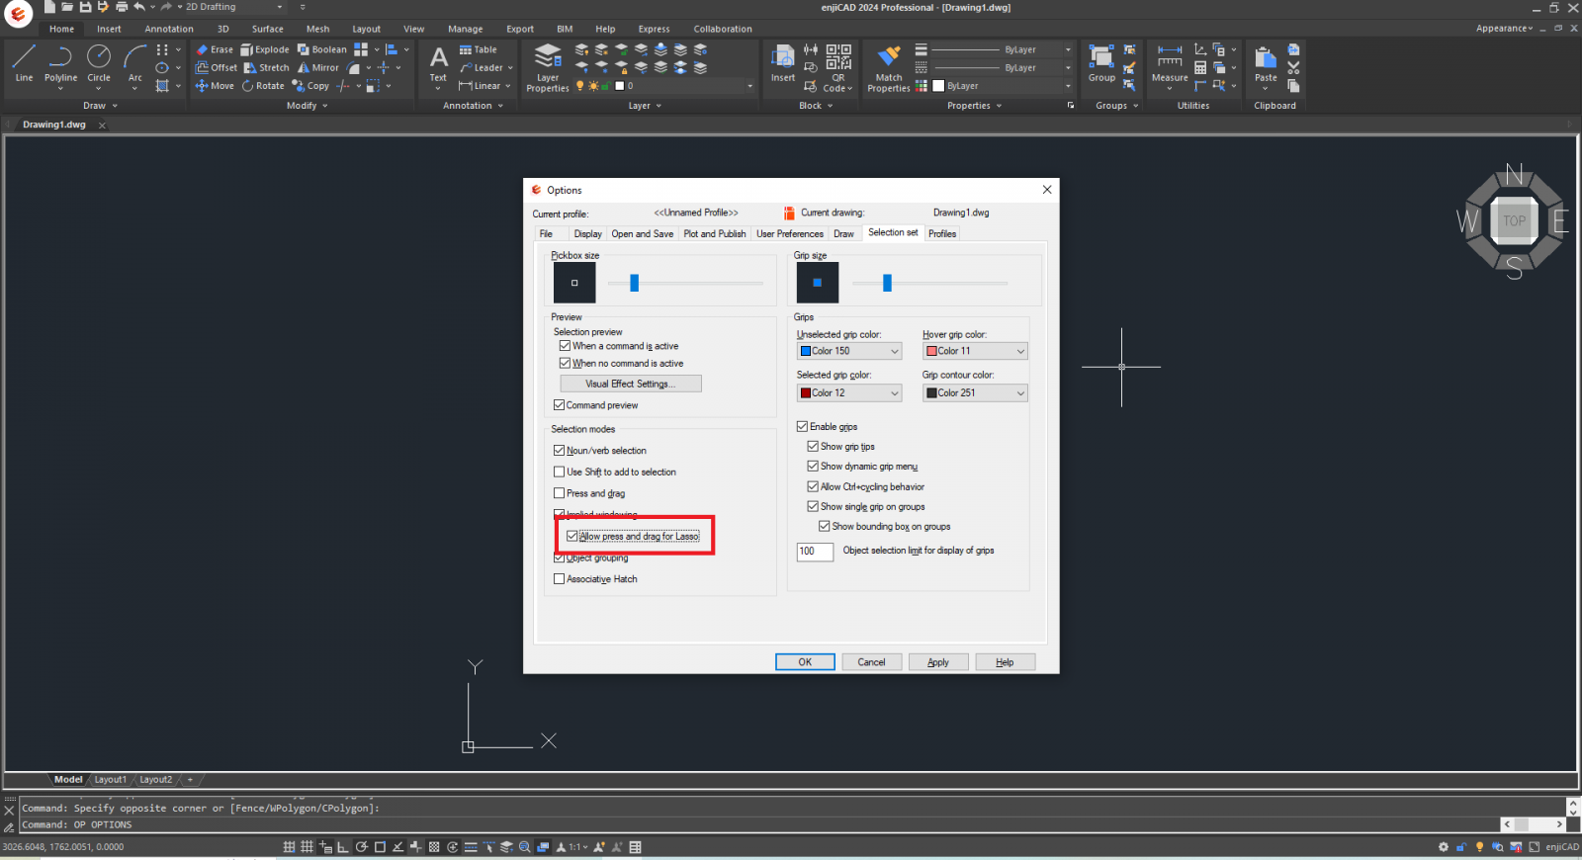Click the Insert block tool
The height and width of the screenshot is (860, 1582).
point(783,63)
